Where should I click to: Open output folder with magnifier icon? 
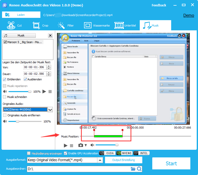point(139,169)
